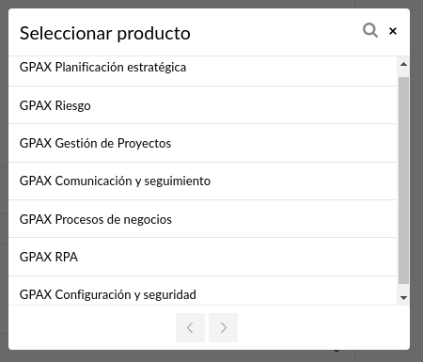Choose the GPAX Riesgo entry
Image resolution: width=423 pixels, height=362 pixels.
202,105
